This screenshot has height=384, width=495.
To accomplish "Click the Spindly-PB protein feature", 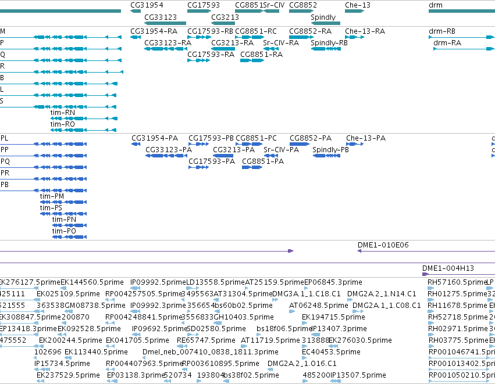I will [x=326, y=156].
